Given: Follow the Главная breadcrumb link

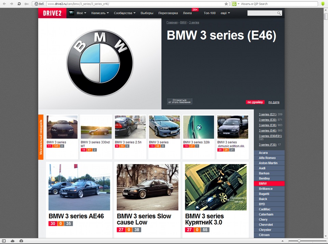Looking at the screenshot, I should click(x=172, y=23).
